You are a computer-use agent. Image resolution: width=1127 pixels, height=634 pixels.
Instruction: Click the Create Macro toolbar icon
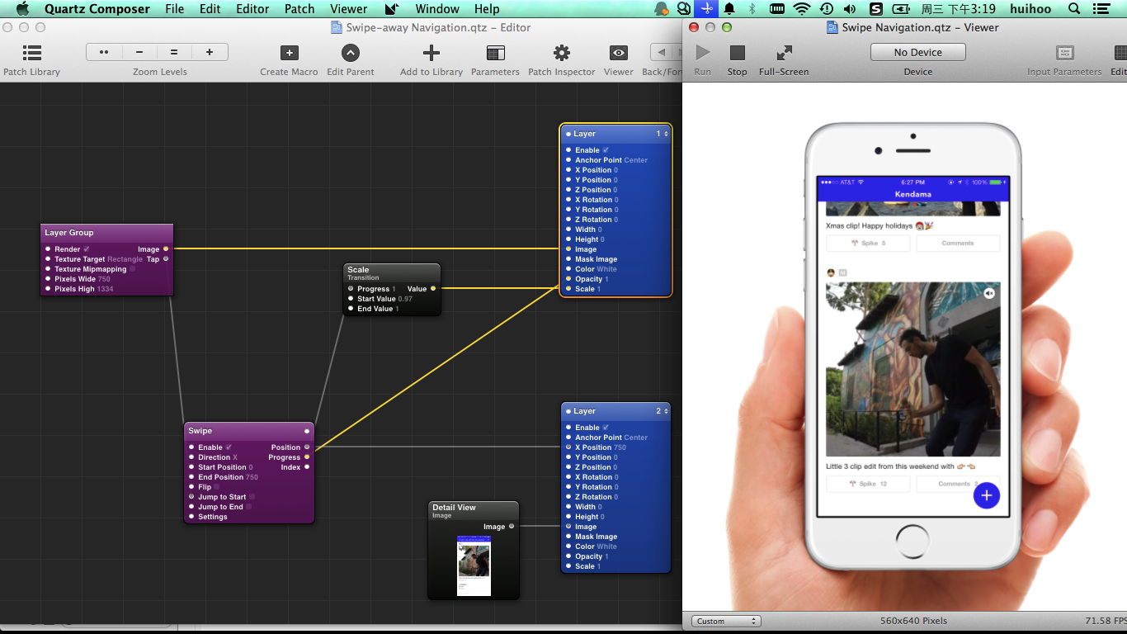click(289, 53)
